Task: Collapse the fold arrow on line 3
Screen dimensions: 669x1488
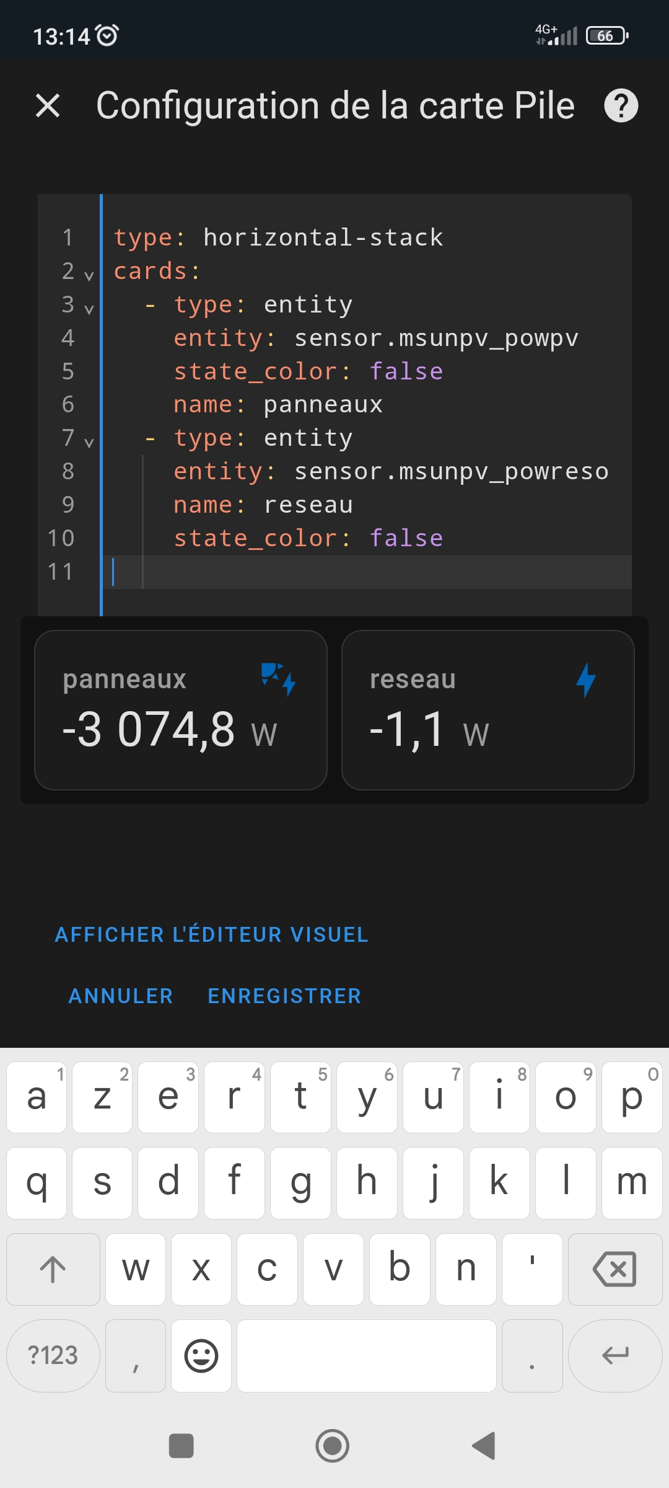Action: (89, 309)
